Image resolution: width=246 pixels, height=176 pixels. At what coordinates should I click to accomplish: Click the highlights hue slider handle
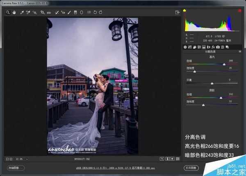224,64
